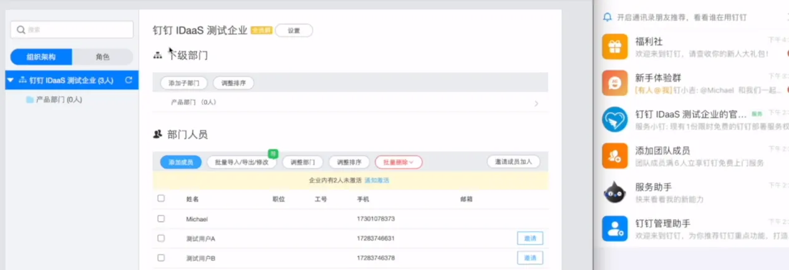Click phone number 17301078373

tap(375, 219)
